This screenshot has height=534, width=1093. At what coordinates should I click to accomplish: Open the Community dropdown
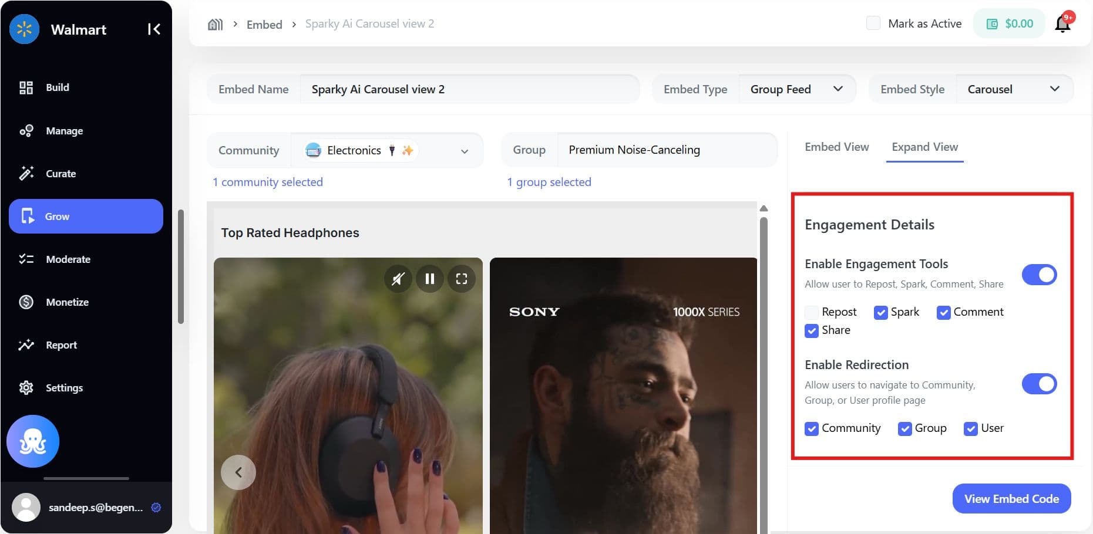(386, 150)
